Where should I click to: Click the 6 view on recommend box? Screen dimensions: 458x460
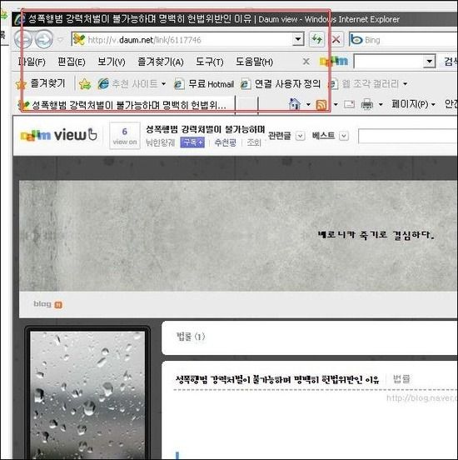tap(125, 136)
